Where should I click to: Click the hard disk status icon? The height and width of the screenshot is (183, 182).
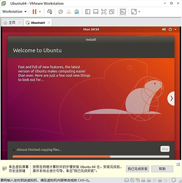coord(127,180)
